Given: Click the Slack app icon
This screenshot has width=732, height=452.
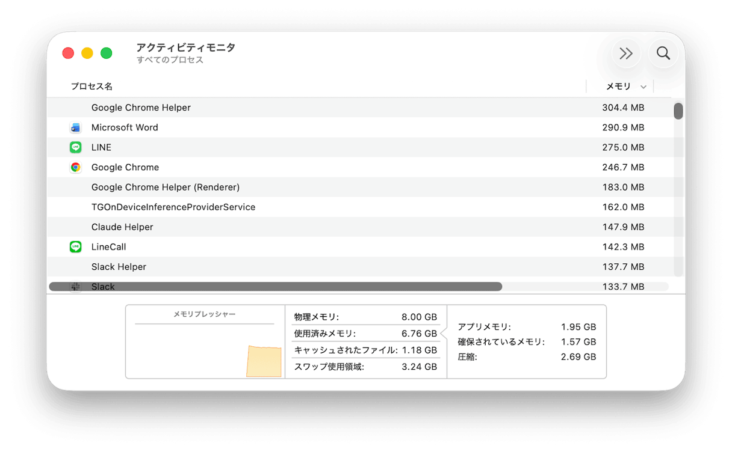Looking at the screenshot, I should 75,286.
